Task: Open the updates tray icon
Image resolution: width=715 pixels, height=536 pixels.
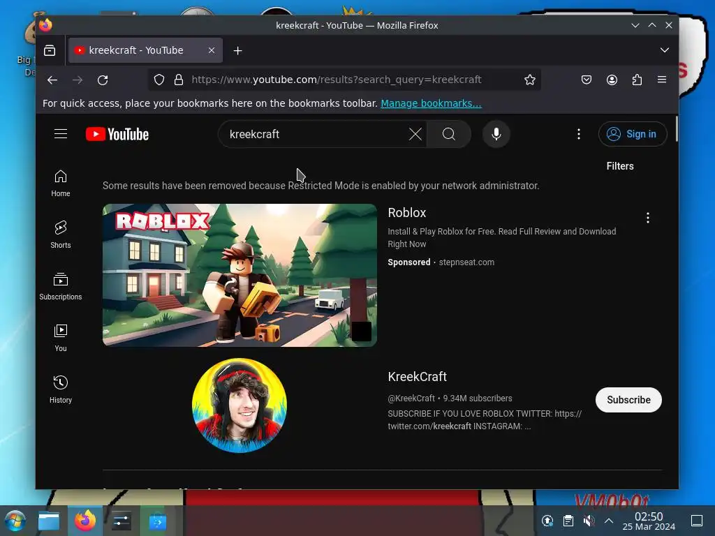Action: tap(547, 521)
